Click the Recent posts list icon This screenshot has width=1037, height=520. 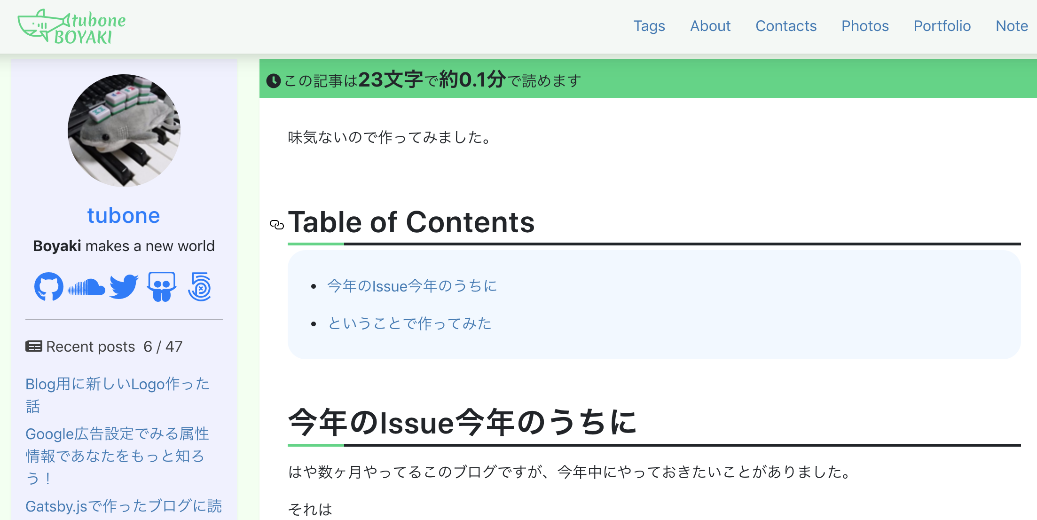coord(34,347)
